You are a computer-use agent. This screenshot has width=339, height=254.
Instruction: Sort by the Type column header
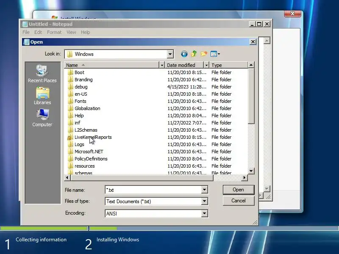click(228, 65)
